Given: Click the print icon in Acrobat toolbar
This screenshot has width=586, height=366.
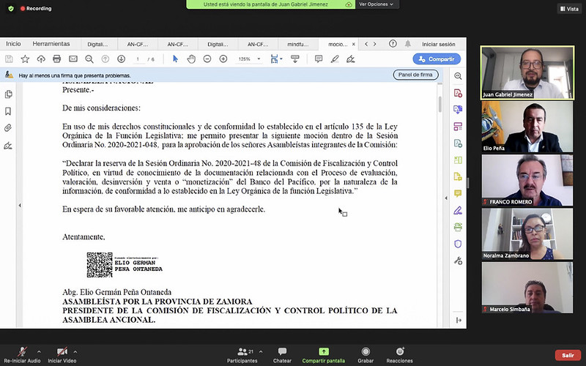Looking at the screenshot, I should click(x=57, y=59).
